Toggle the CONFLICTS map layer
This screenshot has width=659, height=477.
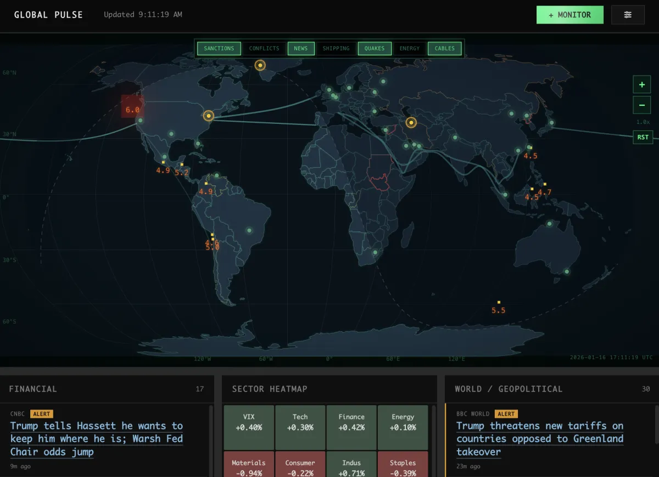point(264,48)
